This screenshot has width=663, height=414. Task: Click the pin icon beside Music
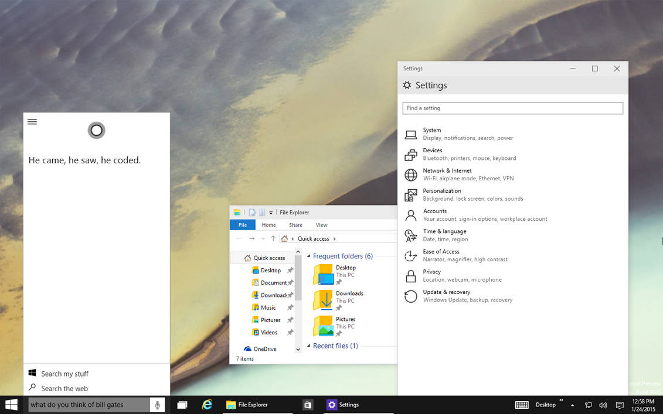click(290, 307)
